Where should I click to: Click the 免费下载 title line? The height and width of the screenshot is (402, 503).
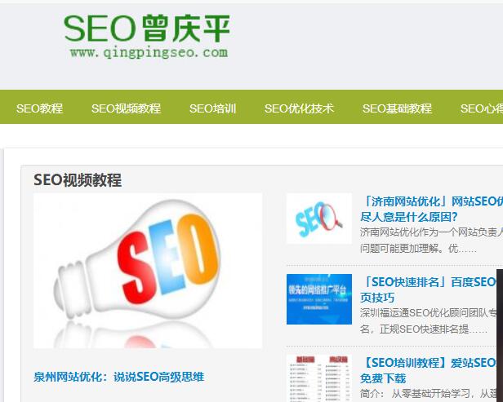tap(383, 378)
